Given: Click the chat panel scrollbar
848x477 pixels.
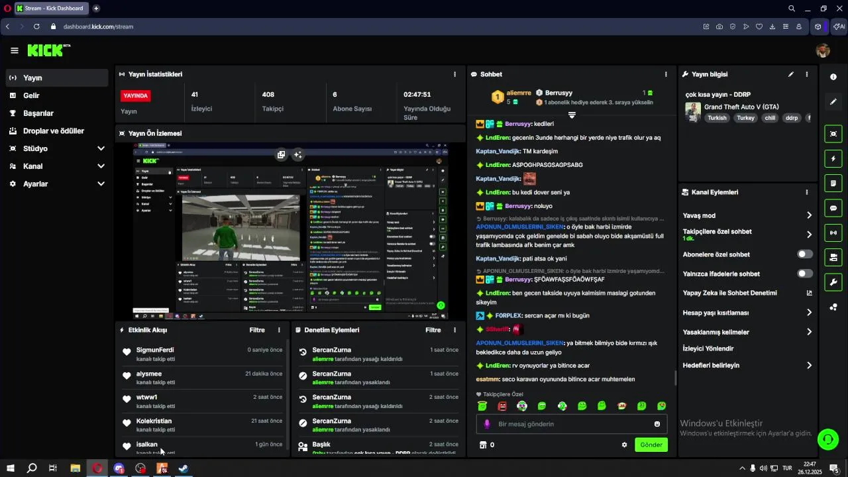Looking at the screenshot, I should pyautogui.click(x=675, y=378).
